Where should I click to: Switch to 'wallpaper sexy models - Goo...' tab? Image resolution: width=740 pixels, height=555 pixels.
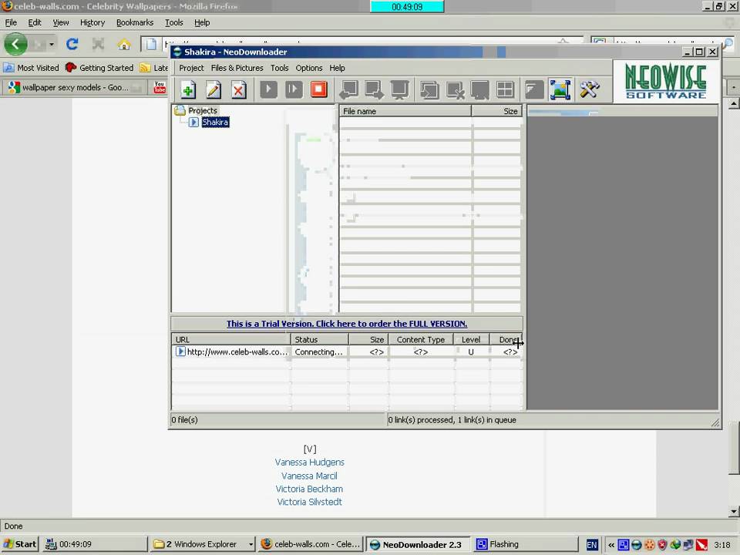[x=75, y=87]
